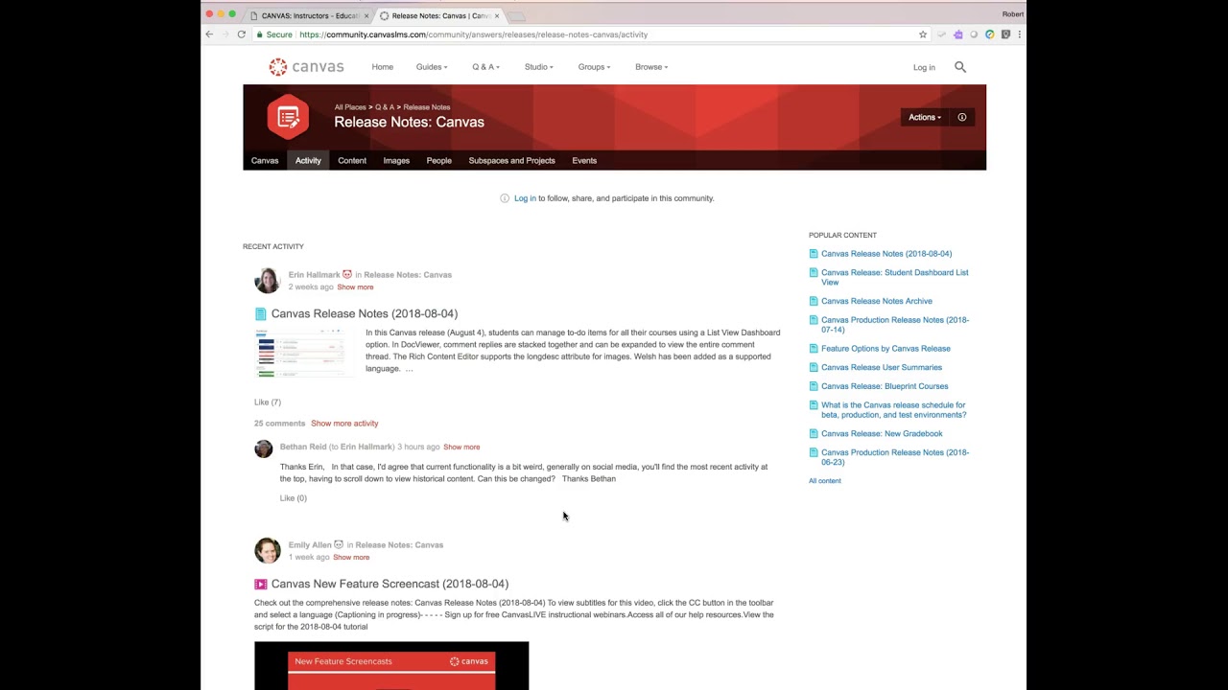Click video icon beside Canvas New Feature Screencast
Image resolution: width=1228 pixels, height=690 pixels.
[x=260, y=584]
